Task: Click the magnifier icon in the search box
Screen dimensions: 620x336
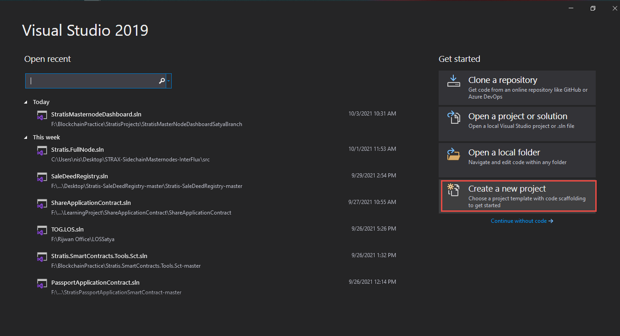Action: point(162,81)
